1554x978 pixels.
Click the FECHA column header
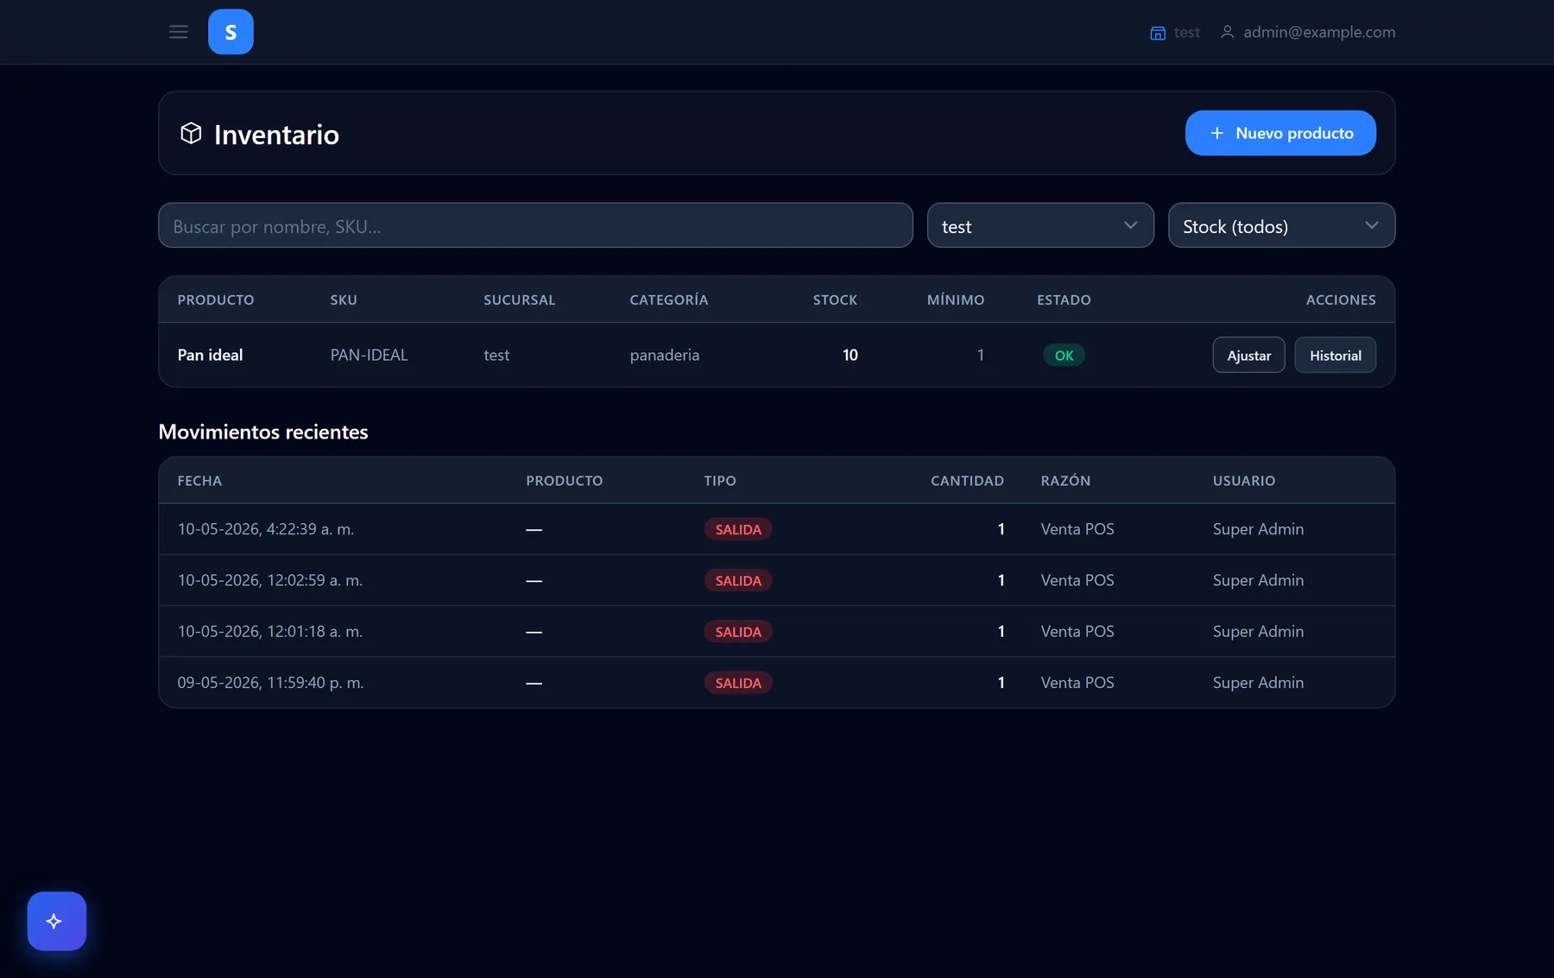[199, 481]
